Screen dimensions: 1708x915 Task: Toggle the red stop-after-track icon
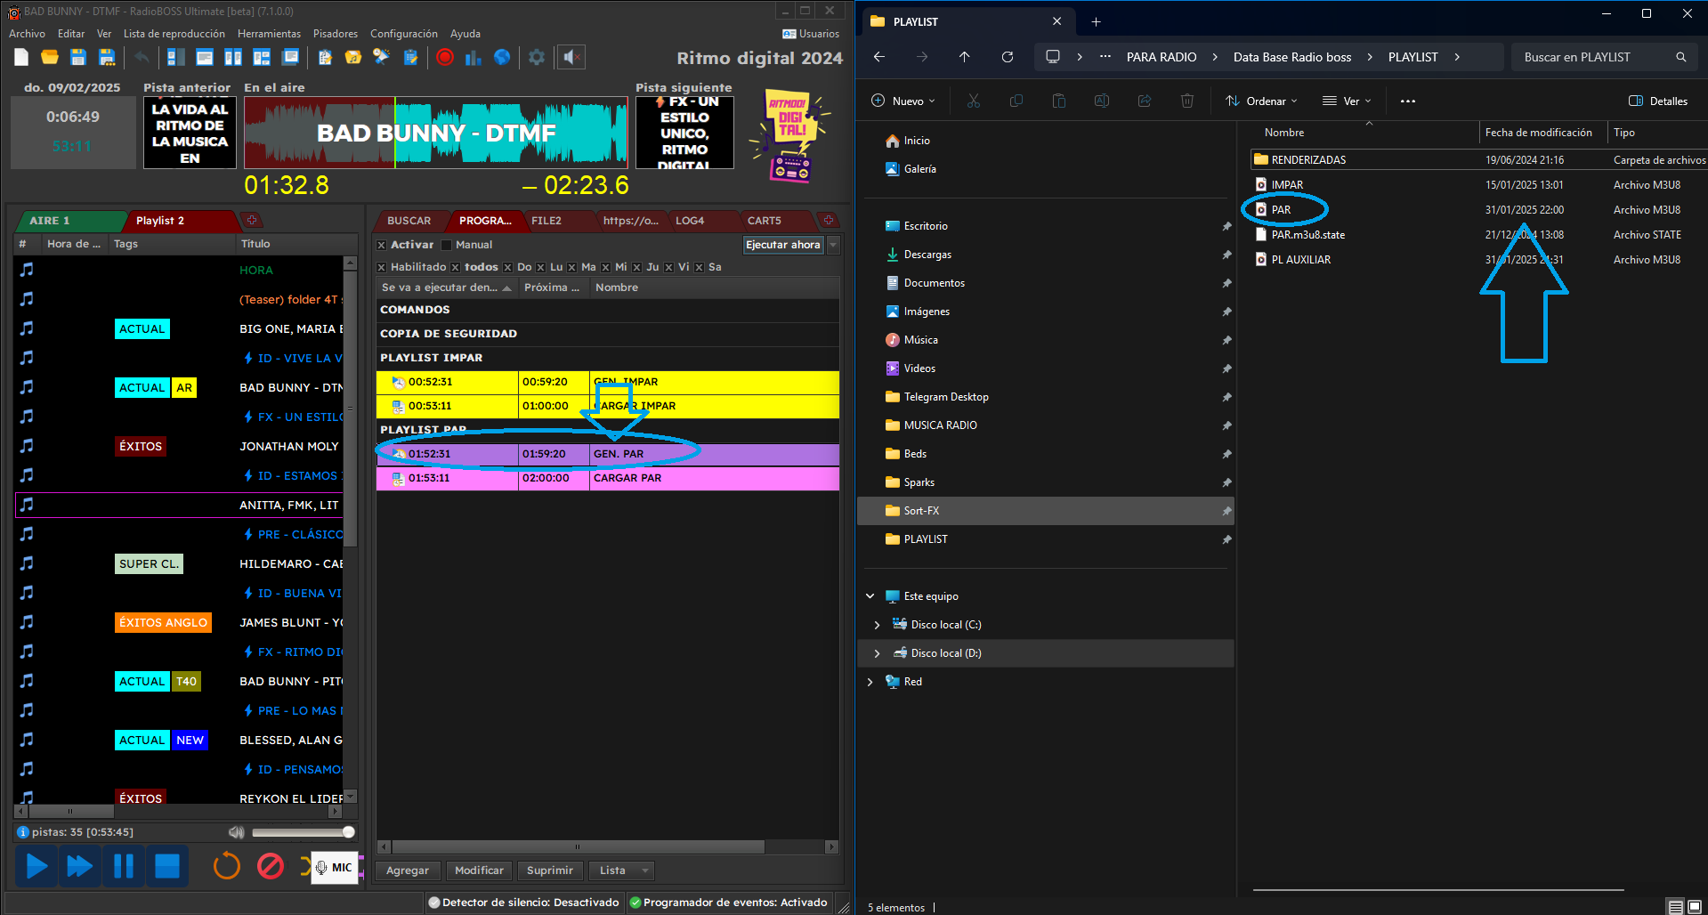271,866
